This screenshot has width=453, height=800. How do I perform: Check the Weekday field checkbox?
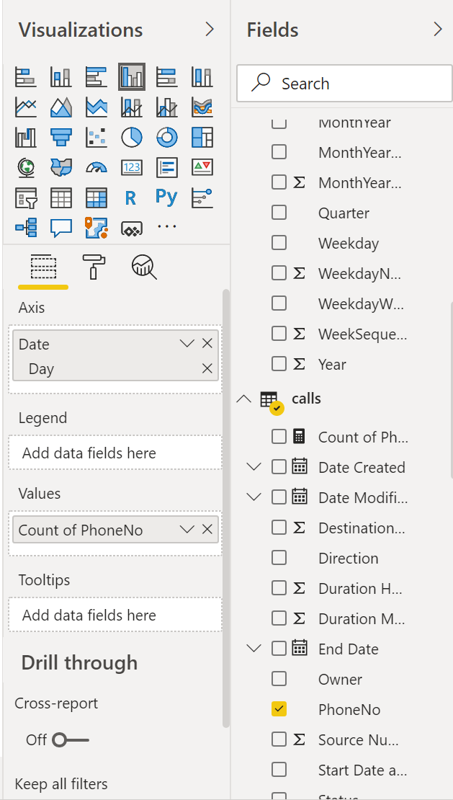pyautogui.click(x=279, y=243)
